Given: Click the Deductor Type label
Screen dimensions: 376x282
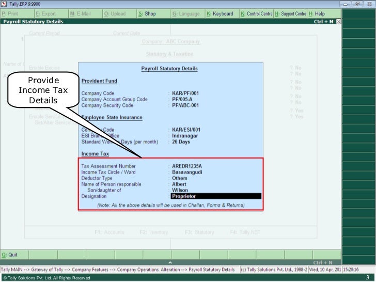Looking at the screenshot, I should click(97, 178).
